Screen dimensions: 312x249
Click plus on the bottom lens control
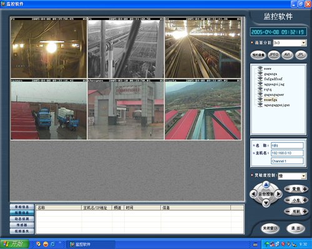(x=305, y=212)
